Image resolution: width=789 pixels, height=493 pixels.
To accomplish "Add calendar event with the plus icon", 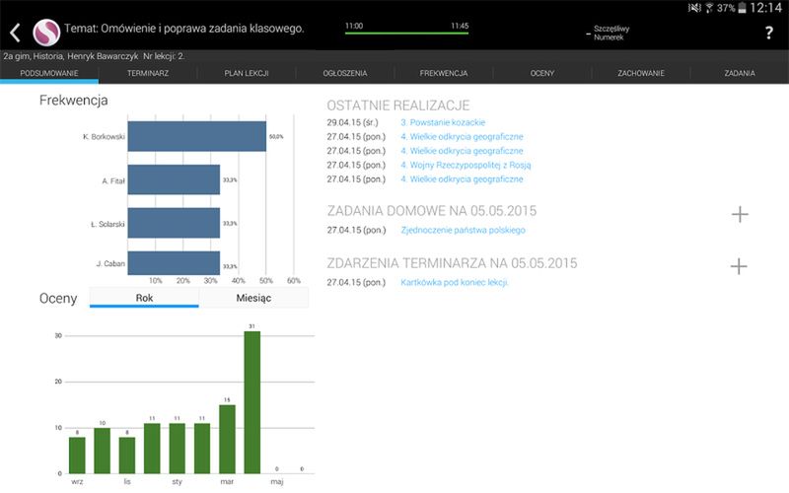I will point(739,266).
